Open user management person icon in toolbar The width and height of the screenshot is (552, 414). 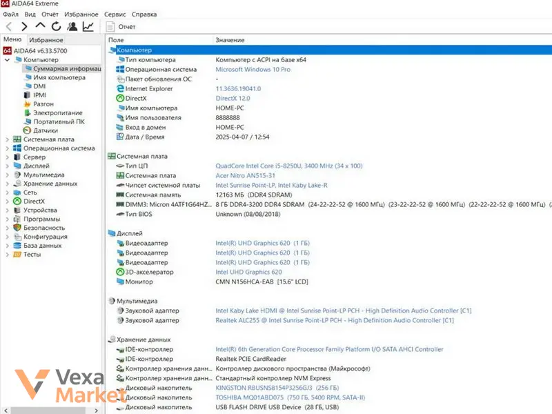coord(72,26)
